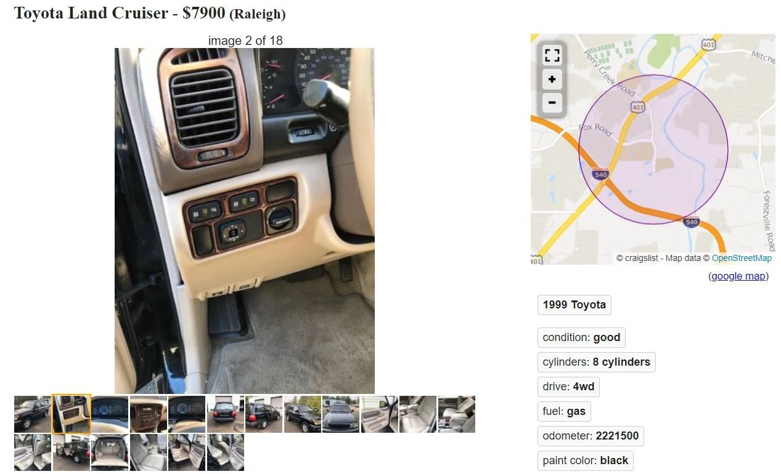This screenshot has width=781, height=474.
Task: Open the map in fullscreen view
Action: [552, 55]
